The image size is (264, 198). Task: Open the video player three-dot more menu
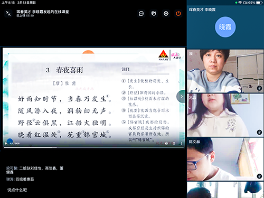182,144
